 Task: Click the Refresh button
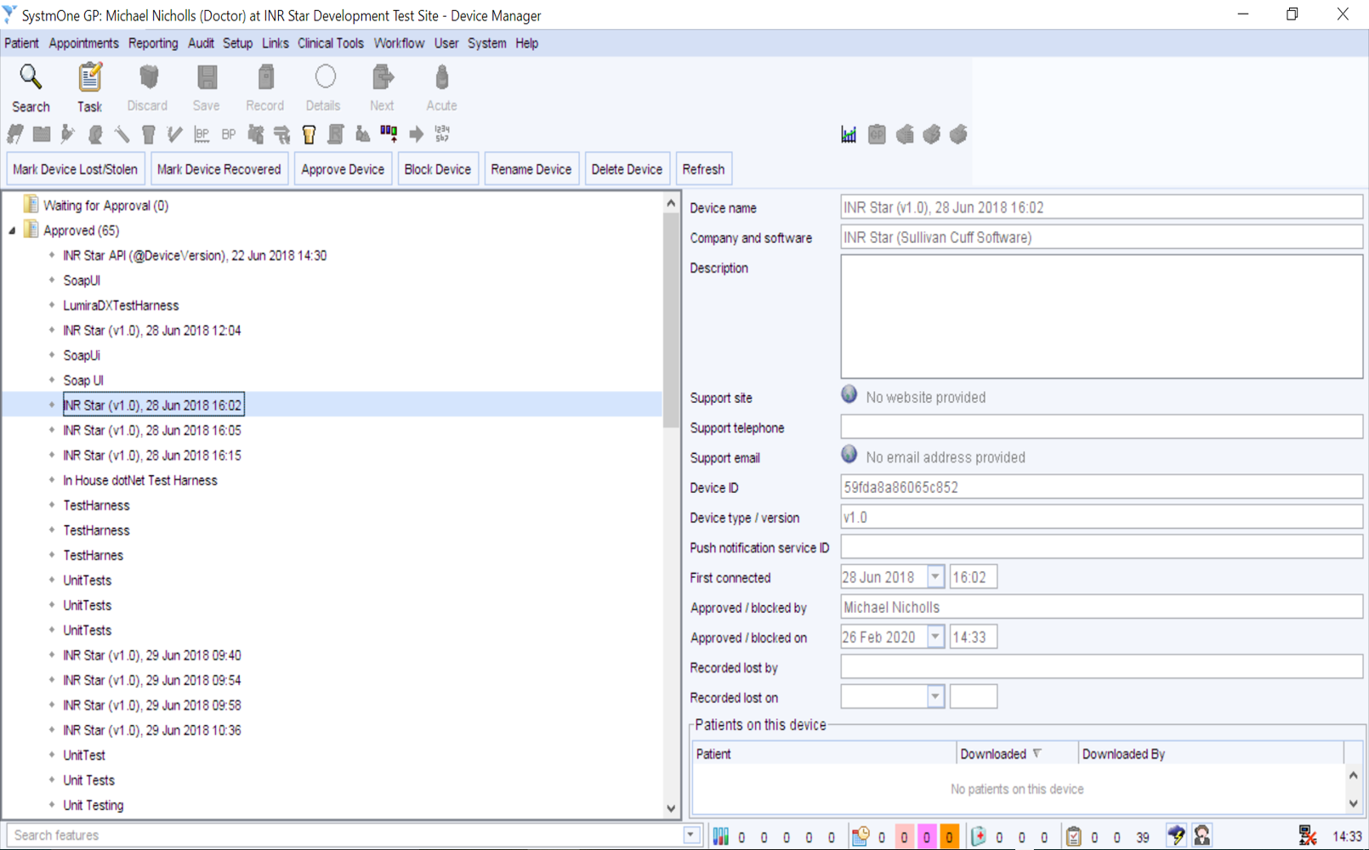703,169
